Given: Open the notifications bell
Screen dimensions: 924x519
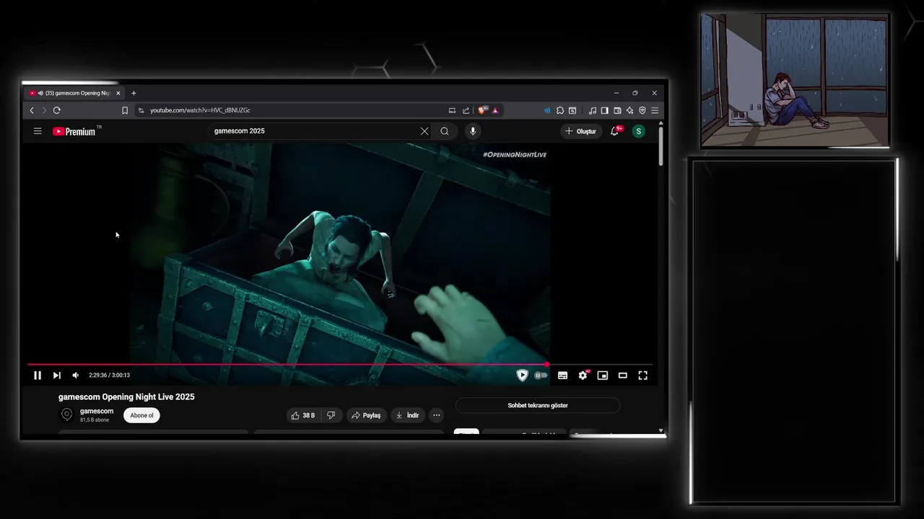Looking at the screenshot, I should (615, 131).
